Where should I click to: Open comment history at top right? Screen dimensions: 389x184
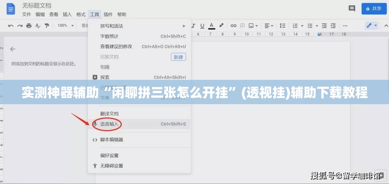tap(352, 8)
